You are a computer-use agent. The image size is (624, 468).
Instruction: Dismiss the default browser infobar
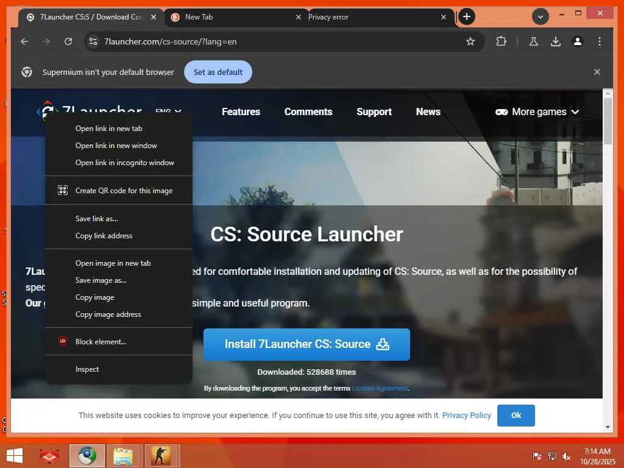(x=597, y=72)
